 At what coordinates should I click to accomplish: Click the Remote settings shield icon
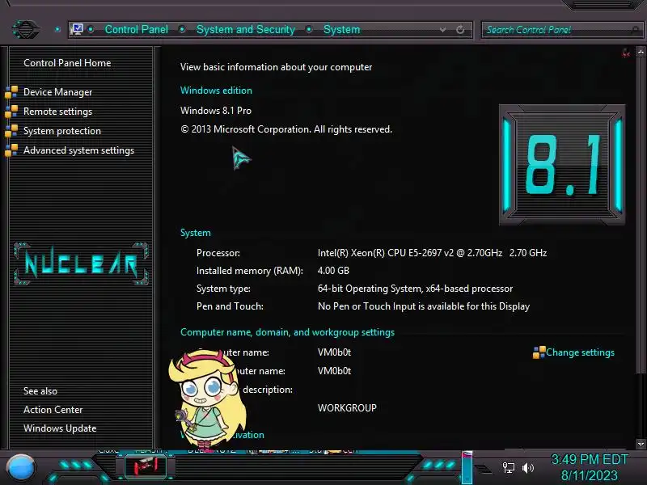pos(11,112)
